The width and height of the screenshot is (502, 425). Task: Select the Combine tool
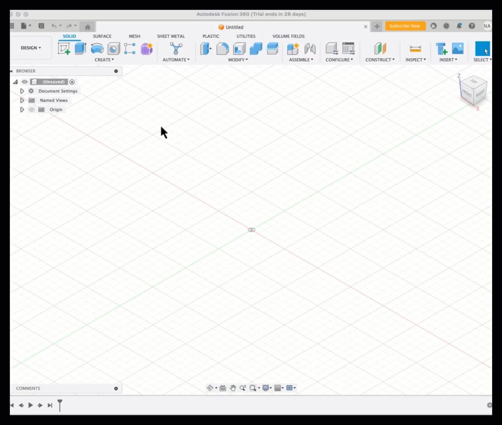click(x=256, y=48)
